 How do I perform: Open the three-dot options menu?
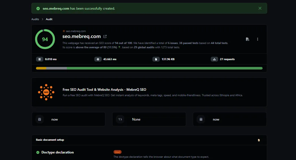tap(257, 39)
